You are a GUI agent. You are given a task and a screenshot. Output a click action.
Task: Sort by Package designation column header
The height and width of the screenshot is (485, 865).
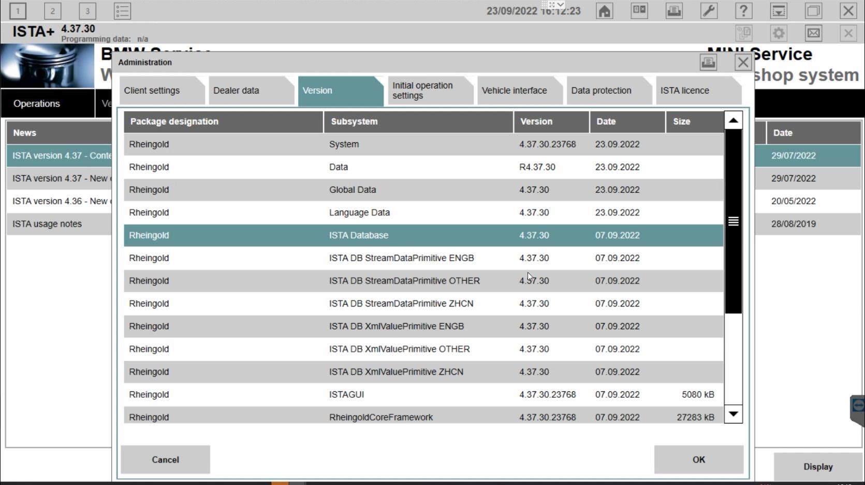pyautogui.click(x=223, y=122)
